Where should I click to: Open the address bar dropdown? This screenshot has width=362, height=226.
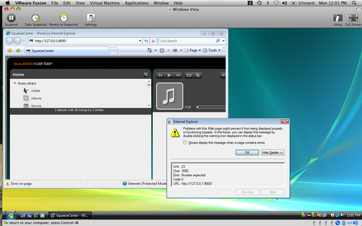[140, 41]
